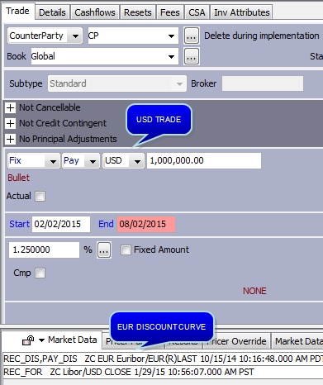The width and height of the screenshot is (323, 385).
Task: Open the Book Global dropdown
Action: coord(105,56)
